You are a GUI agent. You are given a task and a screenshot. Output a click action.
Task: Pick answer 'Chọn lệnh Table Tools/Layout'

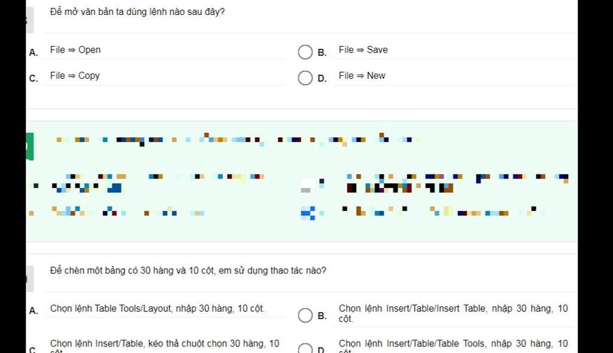coord(157,309)
